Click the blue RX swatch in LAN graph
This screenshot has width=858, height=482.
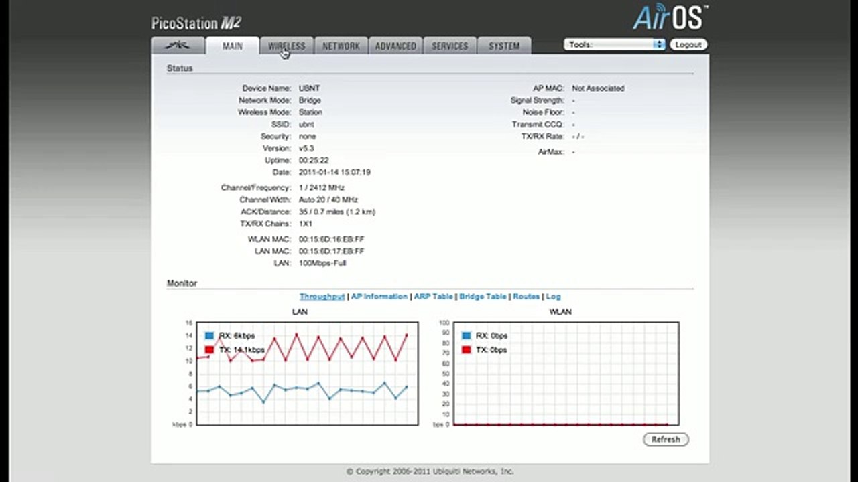pos(210,335)
